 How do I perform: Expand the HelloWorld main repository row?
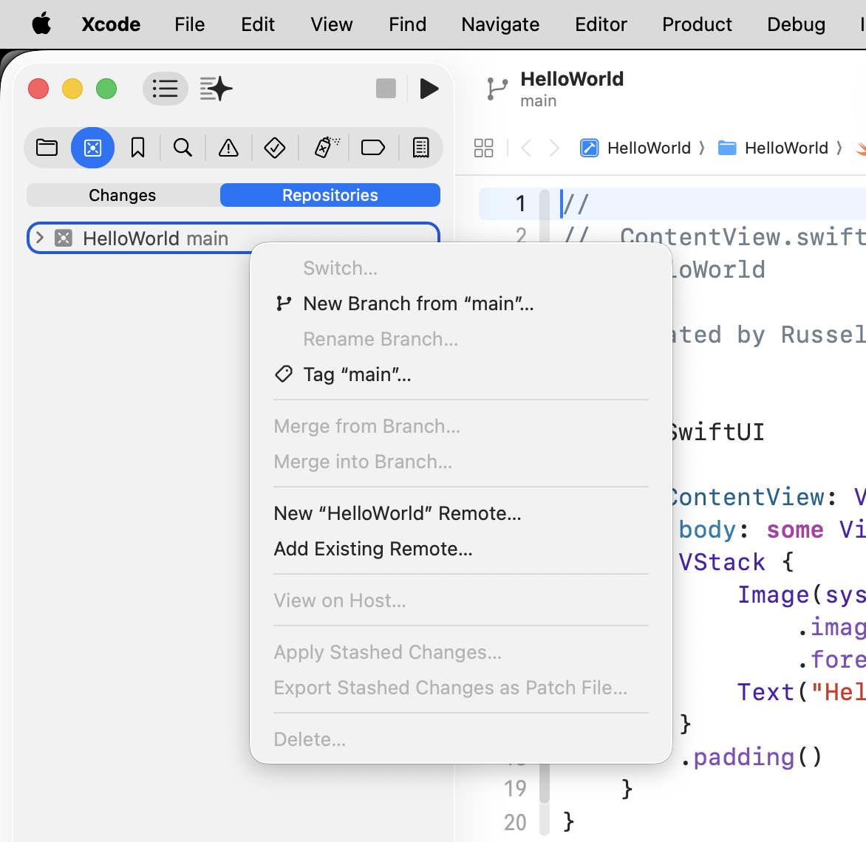(x=40, y=238)
